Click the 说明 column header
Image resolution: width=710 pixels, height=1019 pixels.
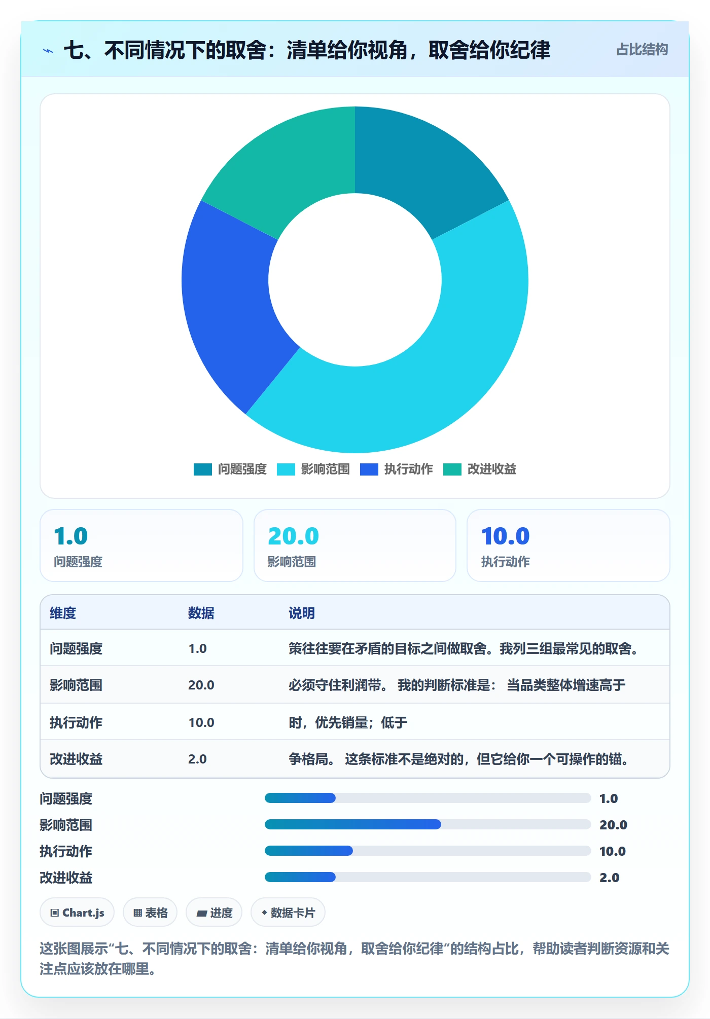point(302,613)
